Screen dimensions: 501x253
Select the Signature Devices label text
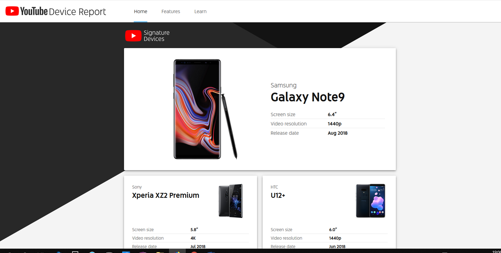coord(157,36)
